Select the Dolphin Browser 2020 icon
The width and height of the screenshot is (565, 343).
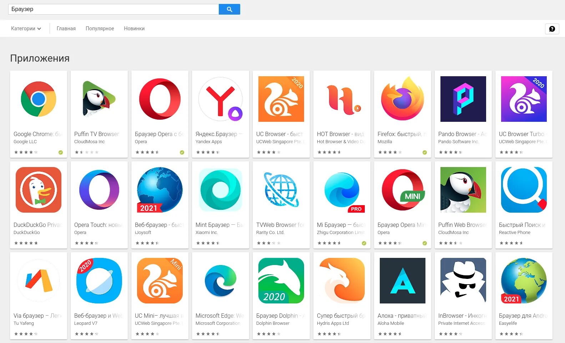[281, 281]
